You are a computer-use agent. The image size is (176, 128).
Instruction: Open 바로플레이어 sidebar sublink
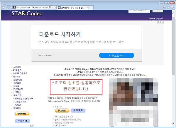tap(21, 102)
